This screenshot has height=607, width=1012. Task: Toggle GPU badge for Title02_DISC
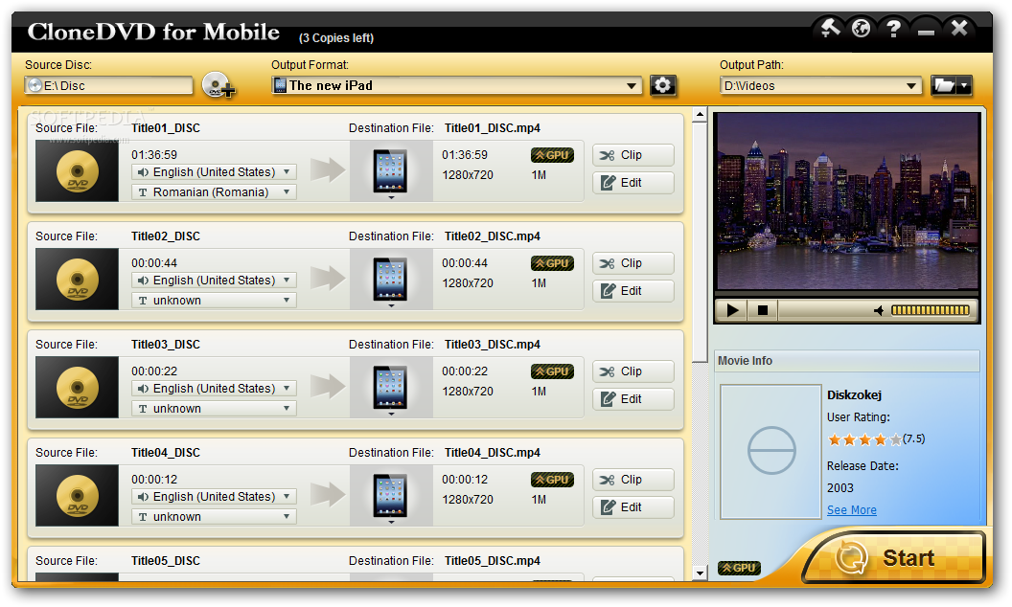coord(552,263)
